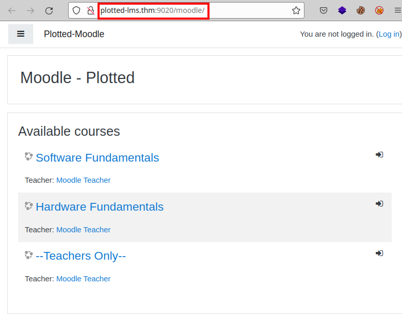The image size is (402, 318).
Task: Click the Log in link
Action: click(x=389, y=34)
